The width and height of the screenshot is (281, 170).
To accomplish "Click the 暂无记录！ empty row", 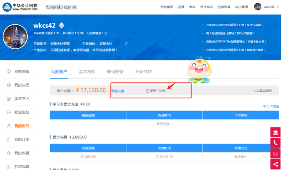I will (164, 124).
